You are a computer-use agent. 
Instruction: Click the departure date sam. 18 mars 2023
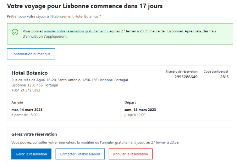pos(140,110)
